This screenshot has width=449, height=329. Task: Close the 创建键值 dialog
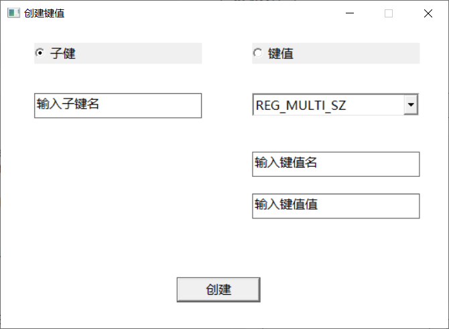click(428, 13)
